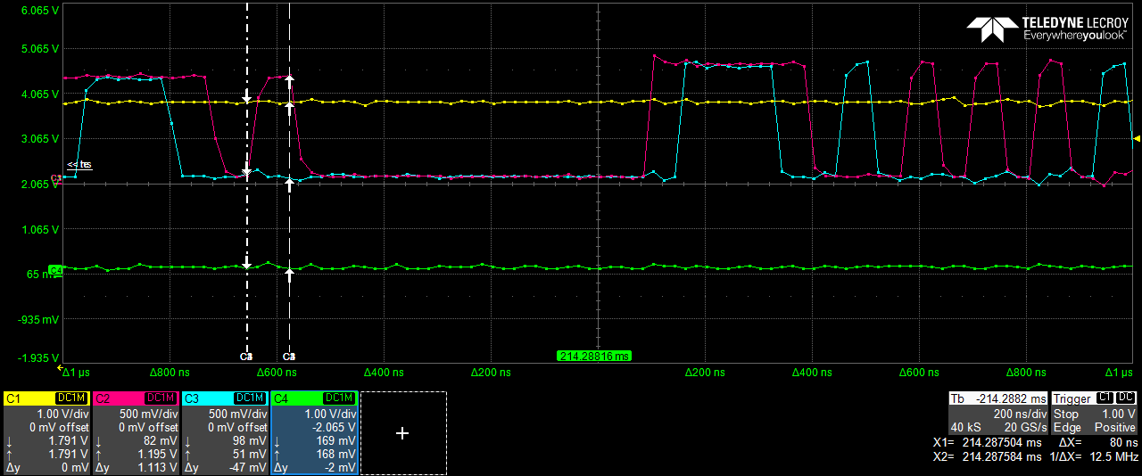Open the C2 channel descriptor box

[136, 433]
